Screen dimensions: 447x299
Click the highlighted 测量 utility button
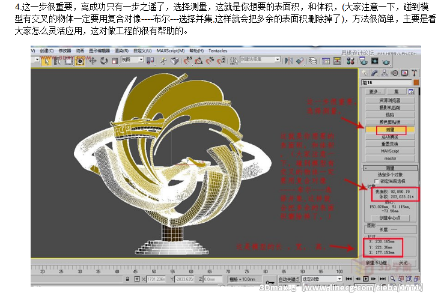[x=389, y=129]
